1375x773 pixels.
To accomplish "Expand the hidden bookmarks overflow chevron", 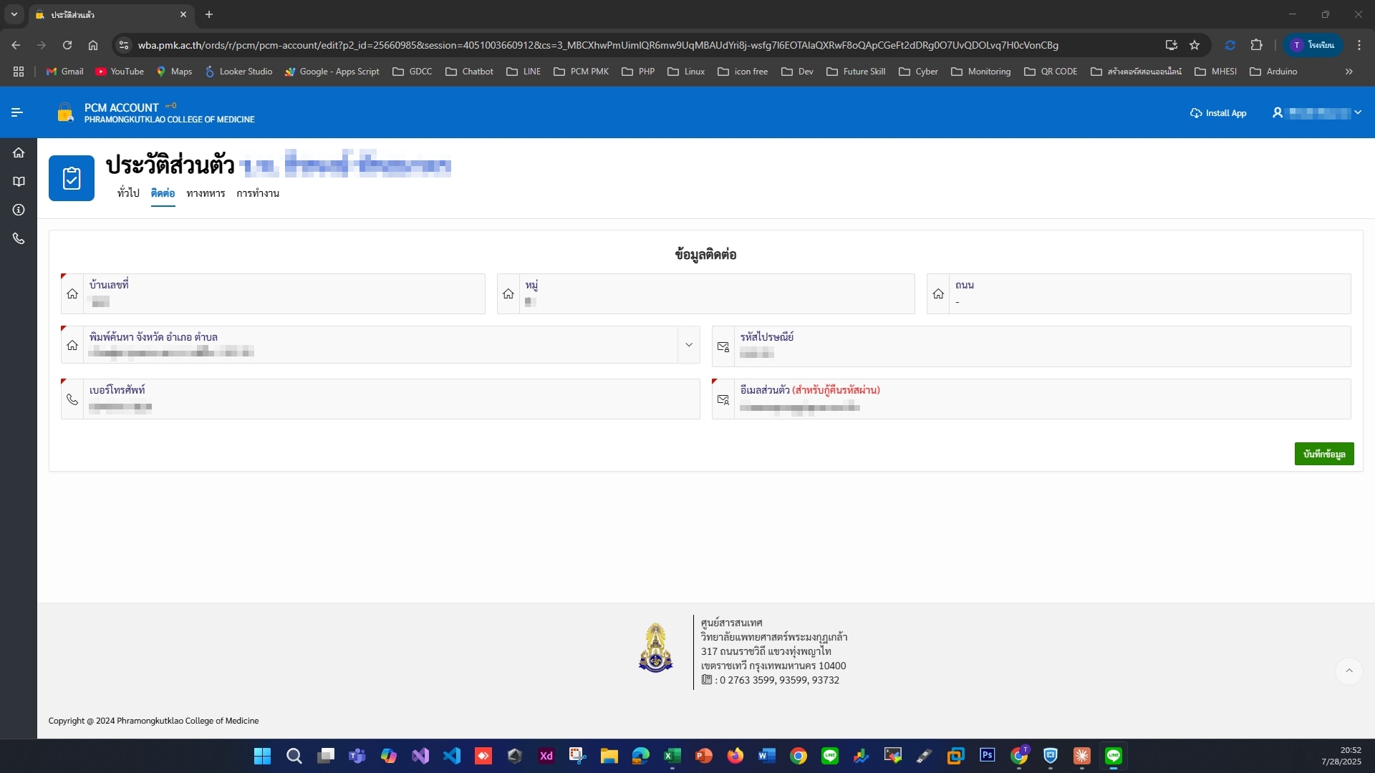I will [1349, 72].
